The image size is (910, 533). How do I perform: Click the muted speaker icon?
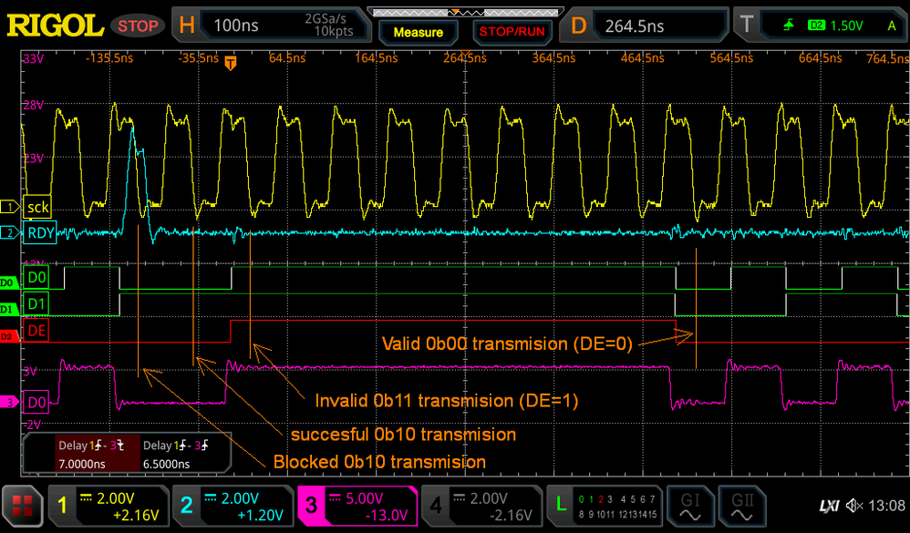click(854, 506)
